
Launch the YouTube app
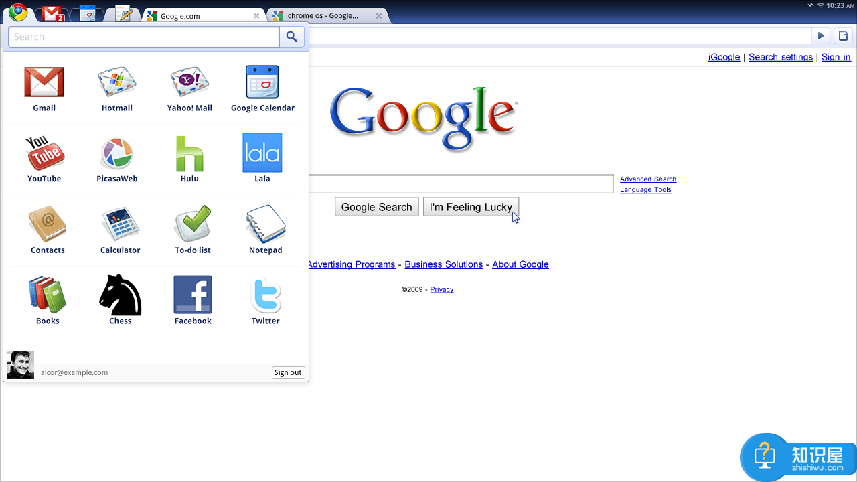[44, 153]
